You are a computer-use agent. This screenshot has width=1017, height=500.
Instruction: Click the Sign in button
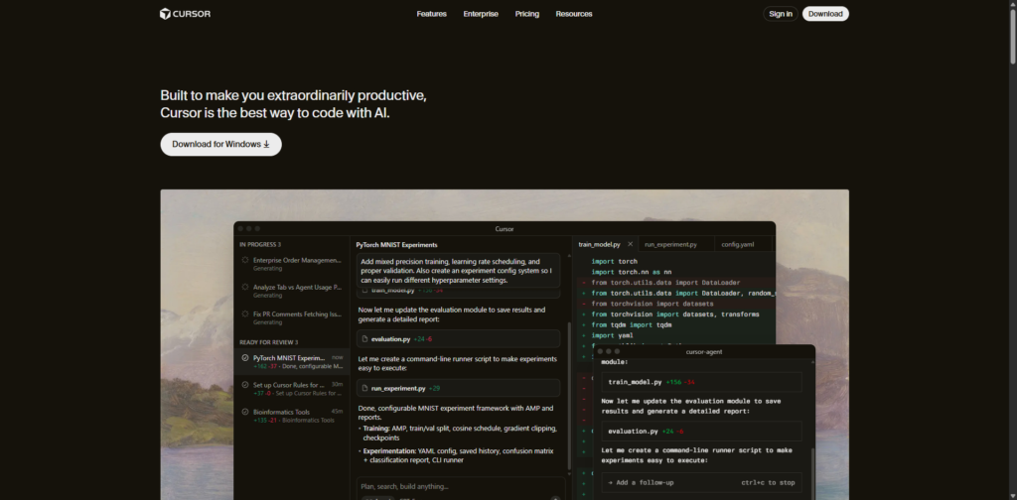[x=780, y=14]
